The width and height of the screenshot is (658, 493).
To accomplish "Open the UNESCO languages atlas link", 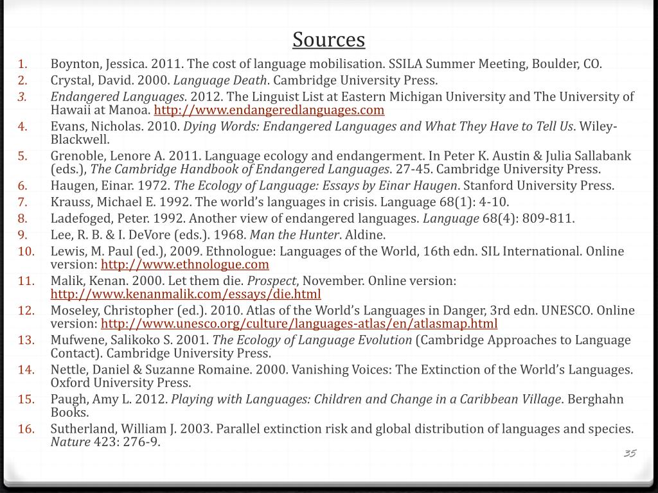I will pyautogui.click(x=299, y=324).
